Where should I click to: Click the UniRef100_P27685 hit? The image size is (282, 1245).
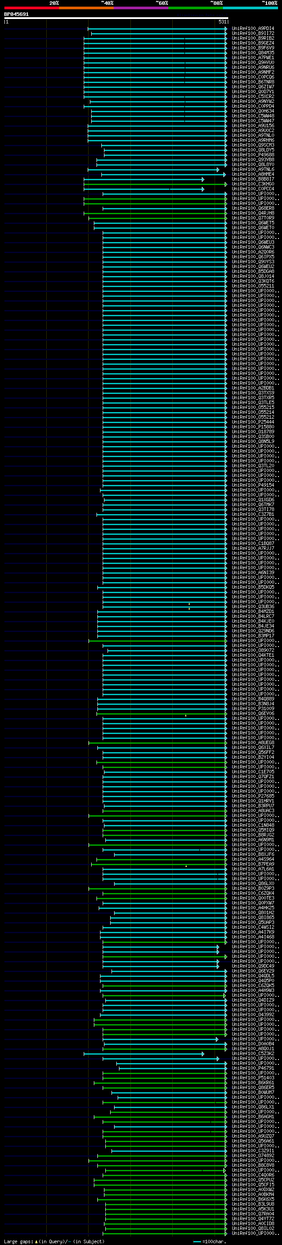click(x=252, y=796)
